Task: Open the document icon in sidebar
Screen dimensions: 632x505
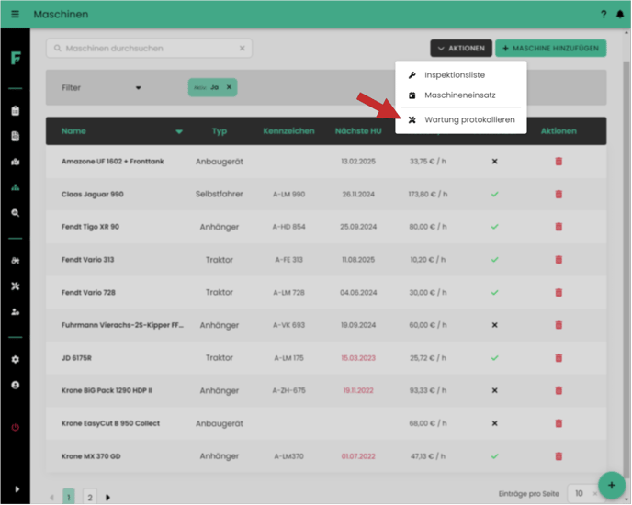Action: pyautogui.click(x=16, y=136)
